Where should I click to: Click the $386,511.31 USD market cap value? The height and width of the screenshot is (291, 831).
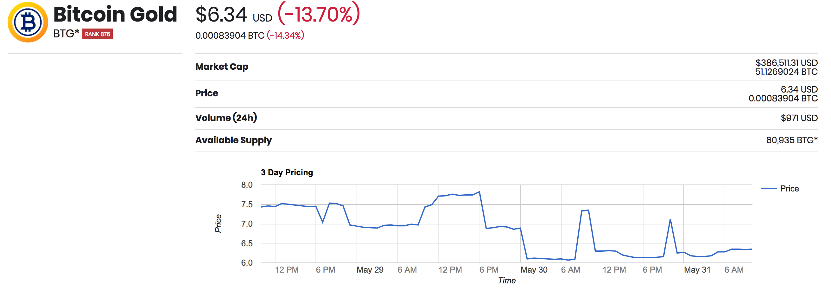tap(786, 63)
